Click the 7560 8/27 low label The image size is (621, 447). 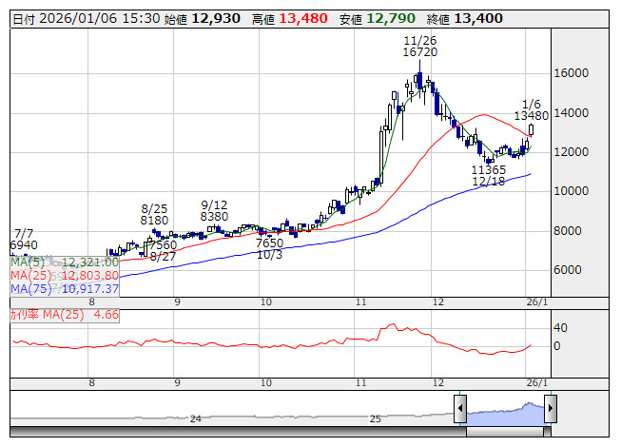163,251
